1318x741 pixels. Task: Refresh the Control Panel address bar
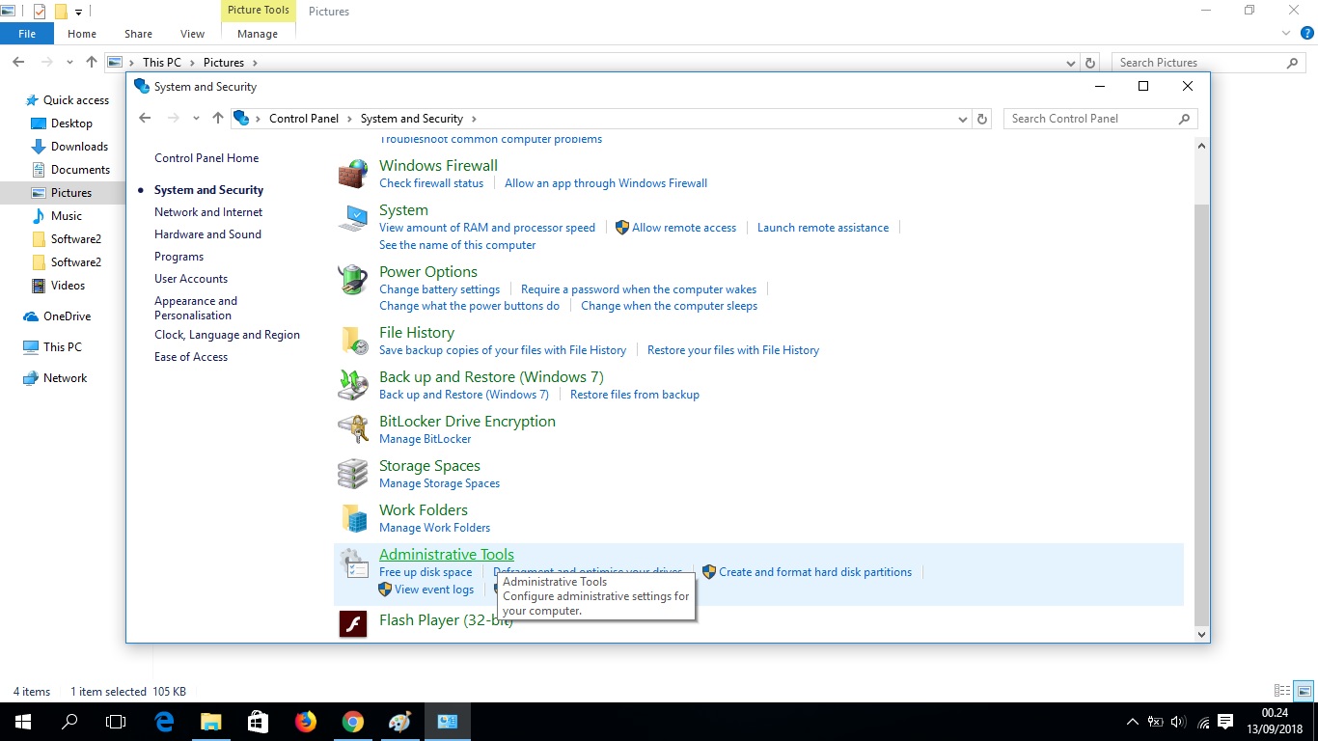pyautogui.click(x=982, y=119)
